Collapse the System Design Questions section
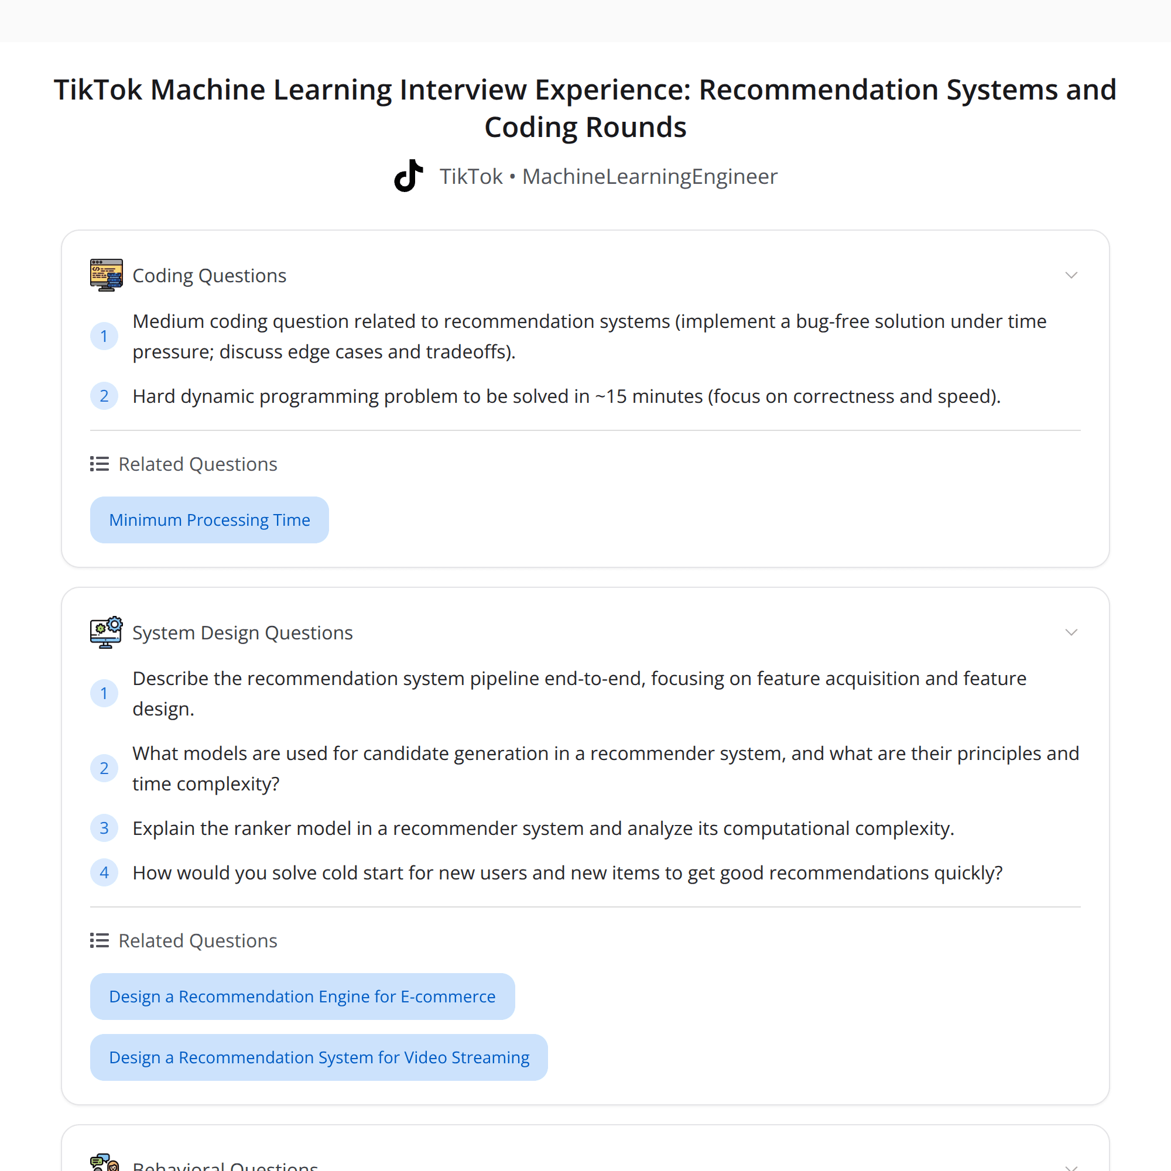This screenshot has width=1171, height=1171. pyautogui.click(x=1071, y=632)
